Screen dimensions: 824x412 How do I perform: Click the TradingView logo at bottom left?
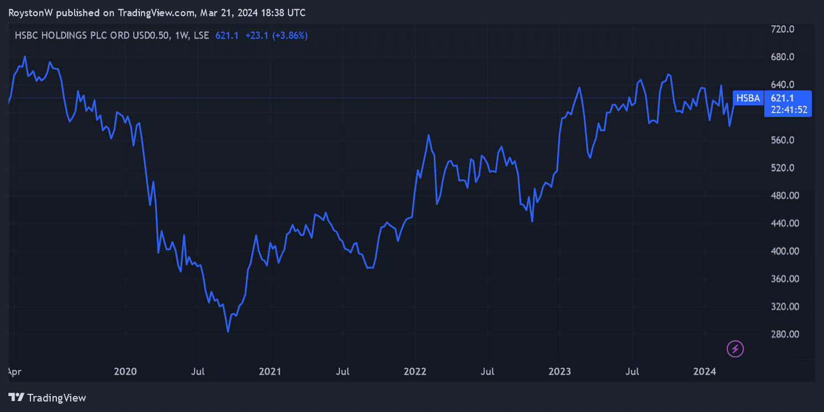click(x=47, y=397)
